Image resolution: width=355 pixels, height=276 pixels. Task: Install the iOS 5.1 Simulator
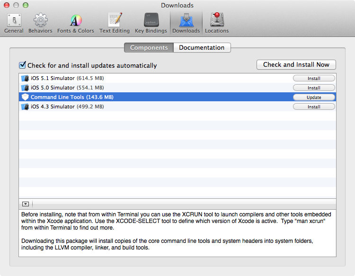tap(314, 78)
